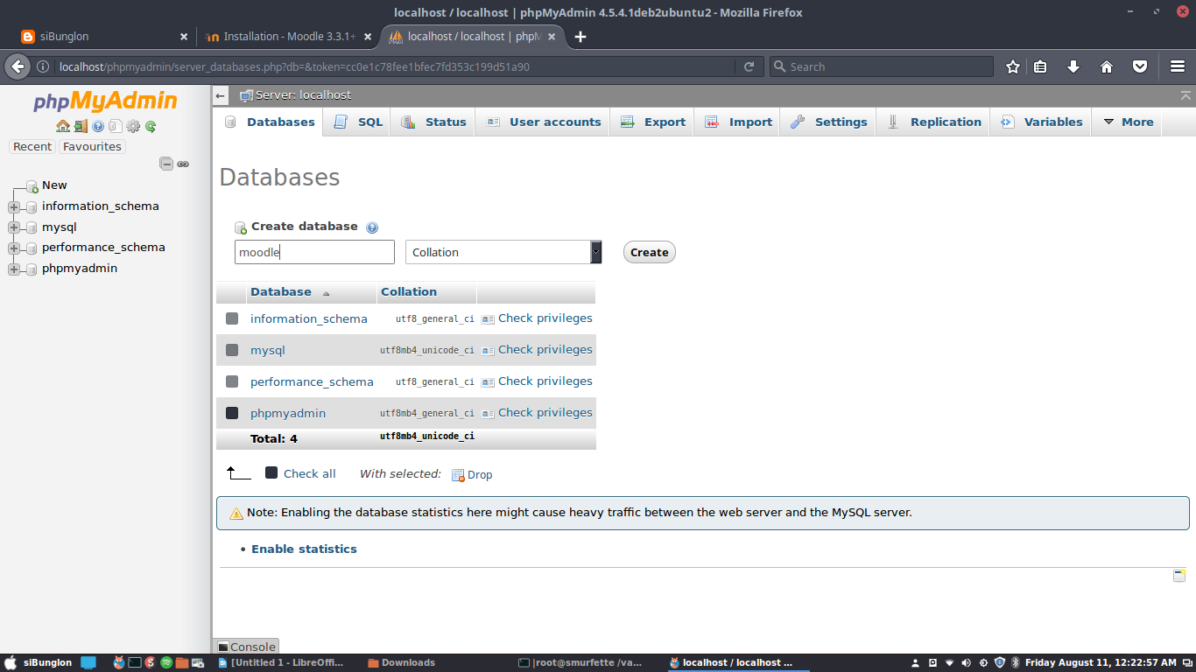Image resolution: width=1196 pixels, height=672 pixels.
Task: Click Spotify icon in taskbar
Action: point(166,663)
